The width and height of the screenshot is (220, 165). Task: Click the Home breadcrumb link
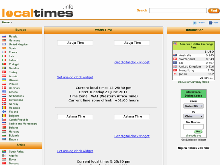click(x=6, y=22)
